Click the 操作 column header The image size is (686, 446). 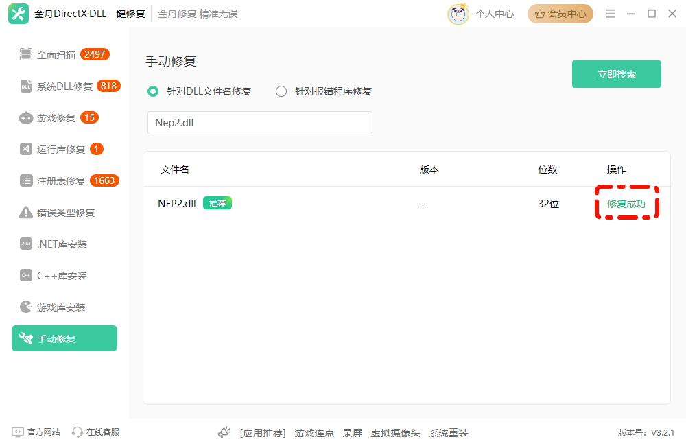(x=617, y=169)
